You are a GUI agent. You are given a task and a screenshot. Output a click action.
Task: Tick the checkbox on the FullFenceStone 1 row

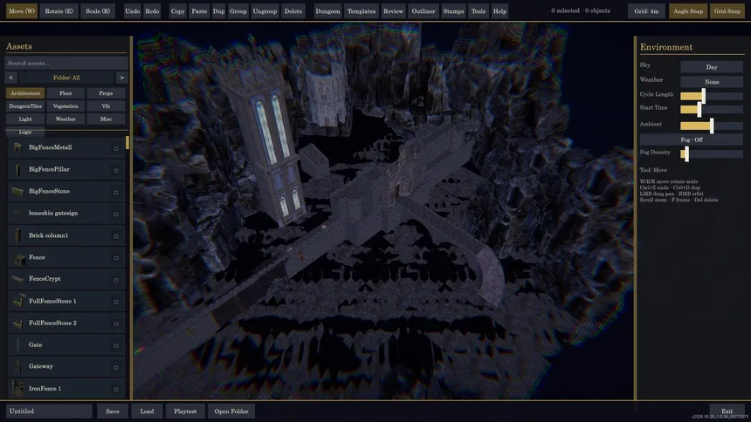(x=116, y=302)
